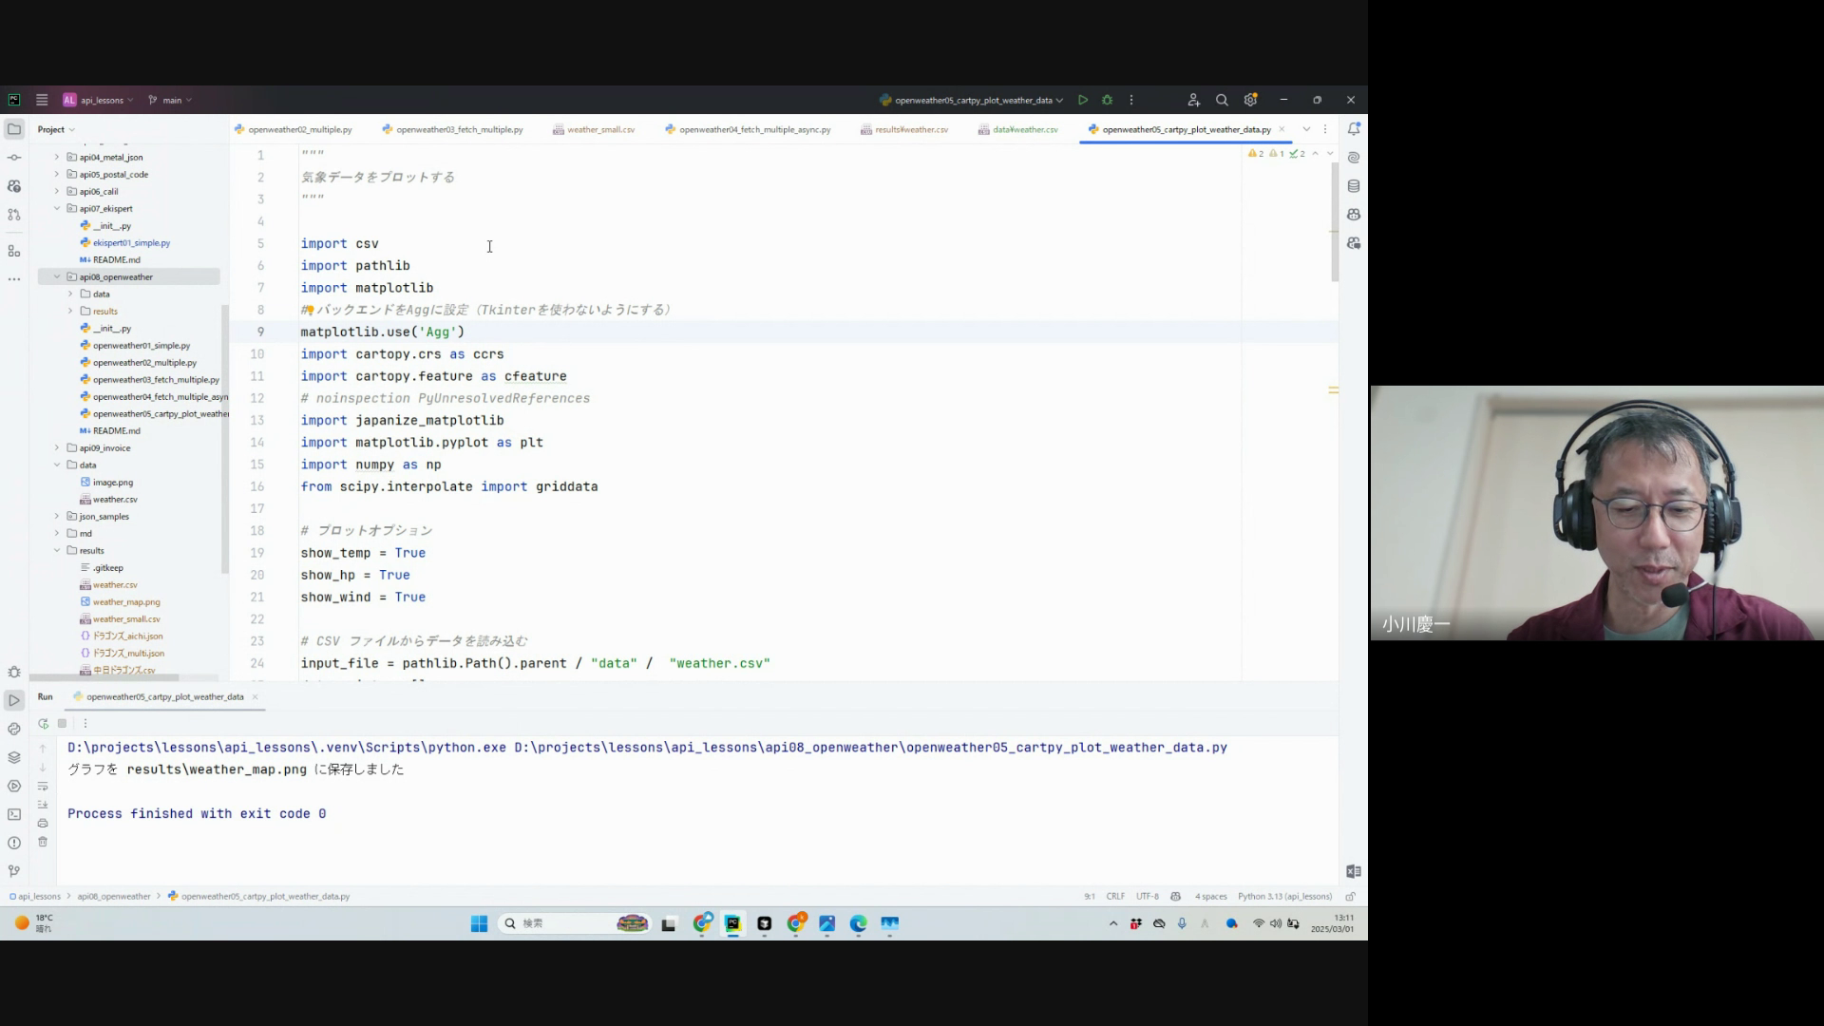
Task: Open the main Git branch widget
Action: click(172, 100)
